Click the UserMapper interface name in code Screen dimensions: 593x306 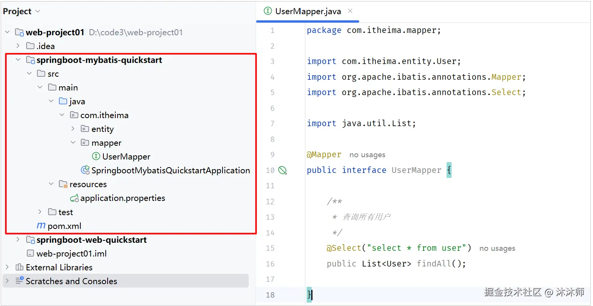tap(416, 170)
